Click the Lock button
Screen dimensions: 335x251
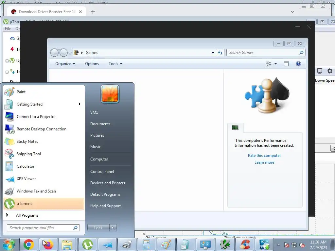pyautogui.click(x=98, y=228)
